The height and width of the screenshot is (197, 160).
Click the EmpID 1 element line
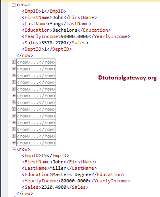[x=44, y=11]
